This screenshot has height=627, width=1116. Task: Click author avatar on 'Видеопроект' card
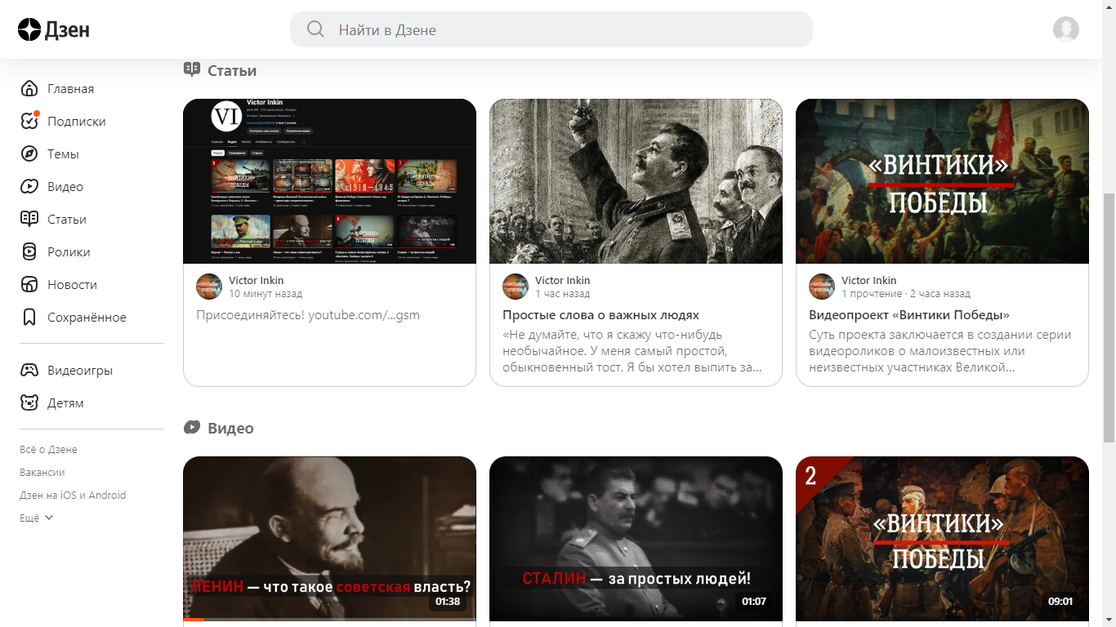[822, 287]
